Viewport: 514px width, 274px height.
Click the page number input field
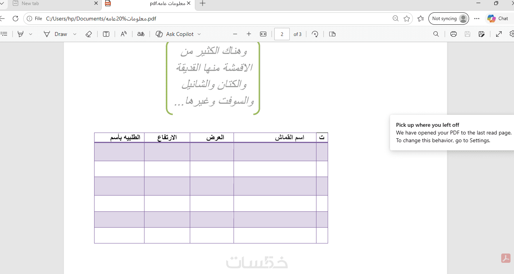tap(282, 34)
